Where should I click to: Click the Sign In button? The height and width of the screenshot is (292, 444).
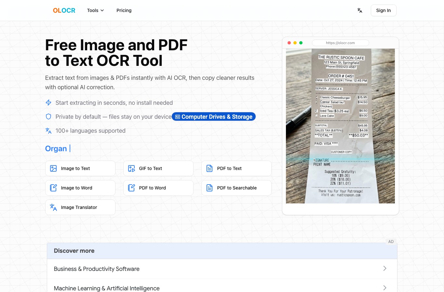[383, 10]
